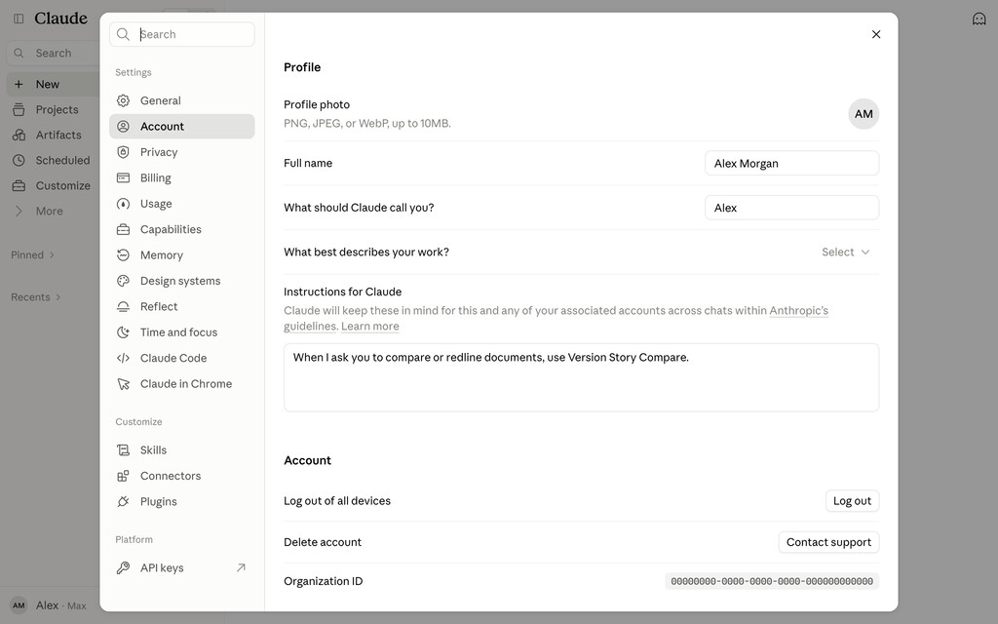The height and width of the screenshot is (624, 998).
Task: Open Artifacts in the main sidebar
Action: [54, 135]
